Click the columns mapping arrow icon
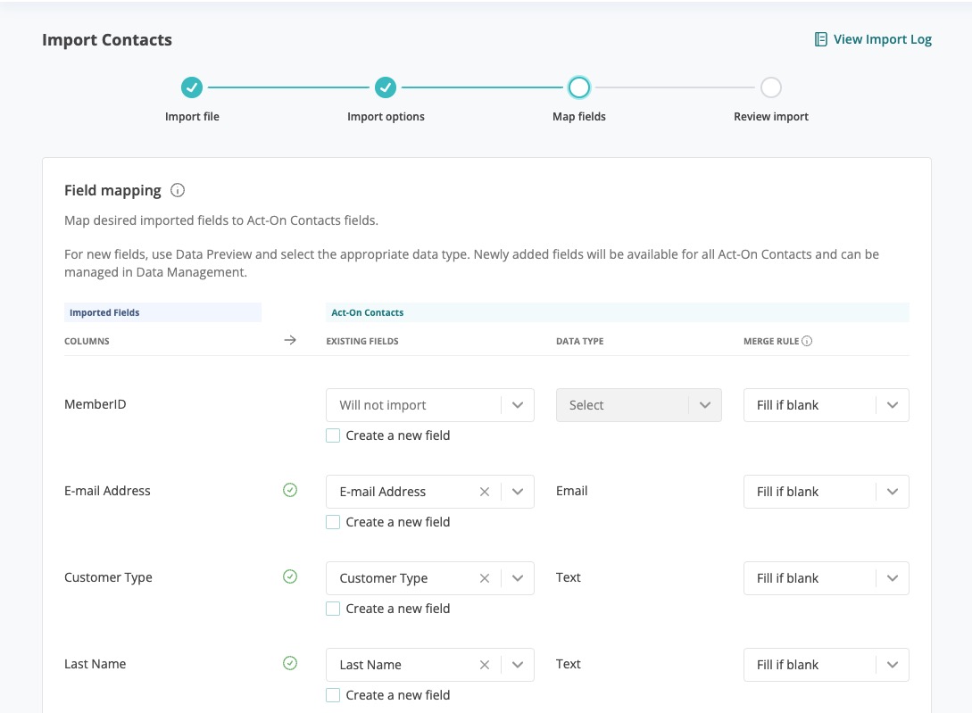The height and width of the screenshot is (713, 972). pos(290,340)
